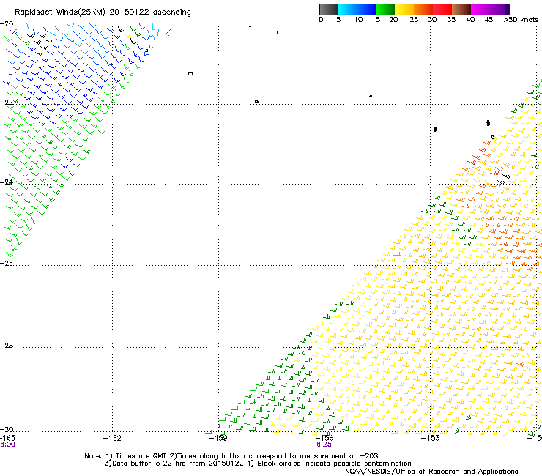Image resolution: width=542 pixels, height=476 pixels.
Task: Click the 'Times are GMT' note line
Action: [231, 456]
